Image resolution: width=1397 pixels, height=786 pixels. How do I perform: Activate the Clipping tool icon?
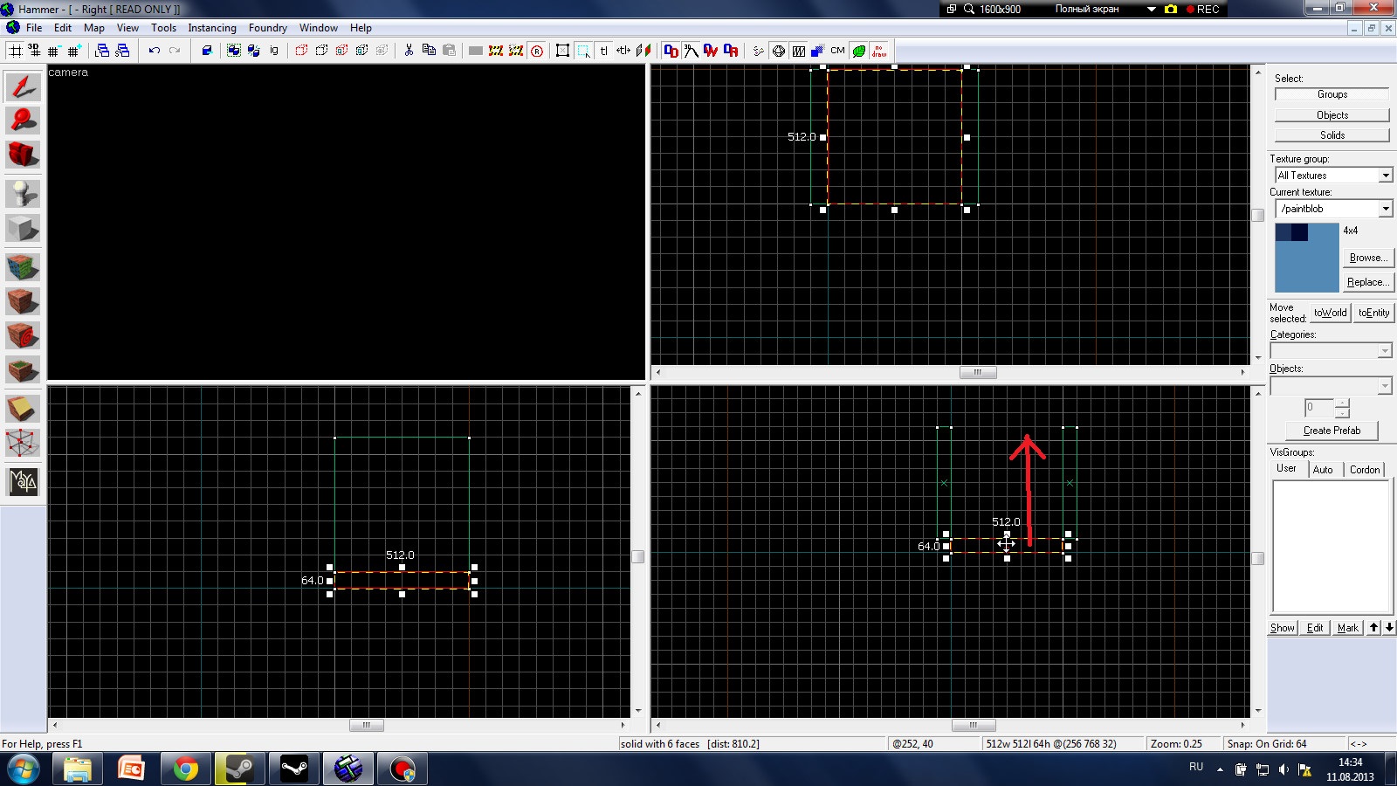coord(24,408)
